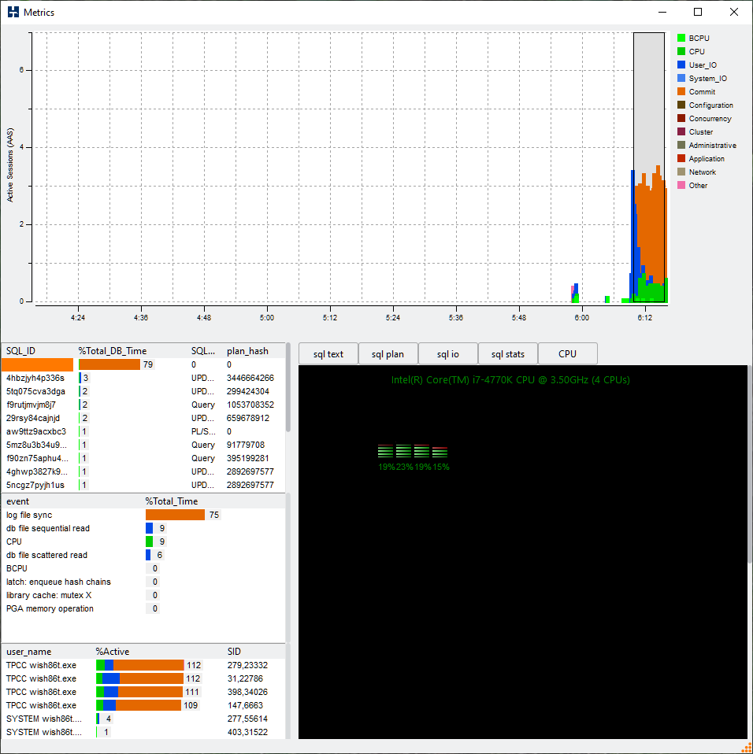Click the user_name column header
This screenshot has width=753, height=754.
(29, 652)
